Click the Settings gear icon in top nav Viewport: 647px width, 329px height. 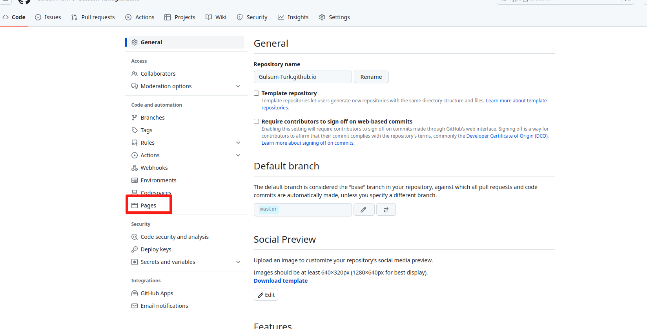tap(322, 17)
